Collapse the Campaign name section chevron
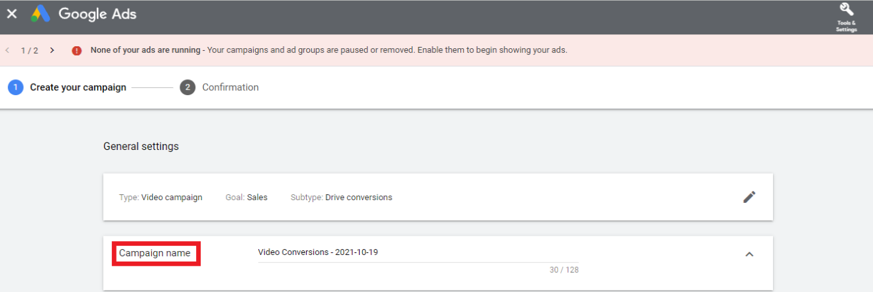The image size is (873, 292). (749, 254)
